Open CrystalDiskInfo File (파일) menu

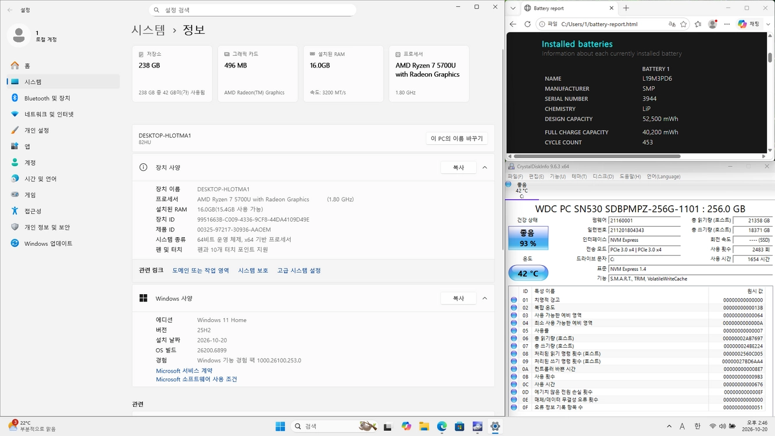(x=515, y=177)
